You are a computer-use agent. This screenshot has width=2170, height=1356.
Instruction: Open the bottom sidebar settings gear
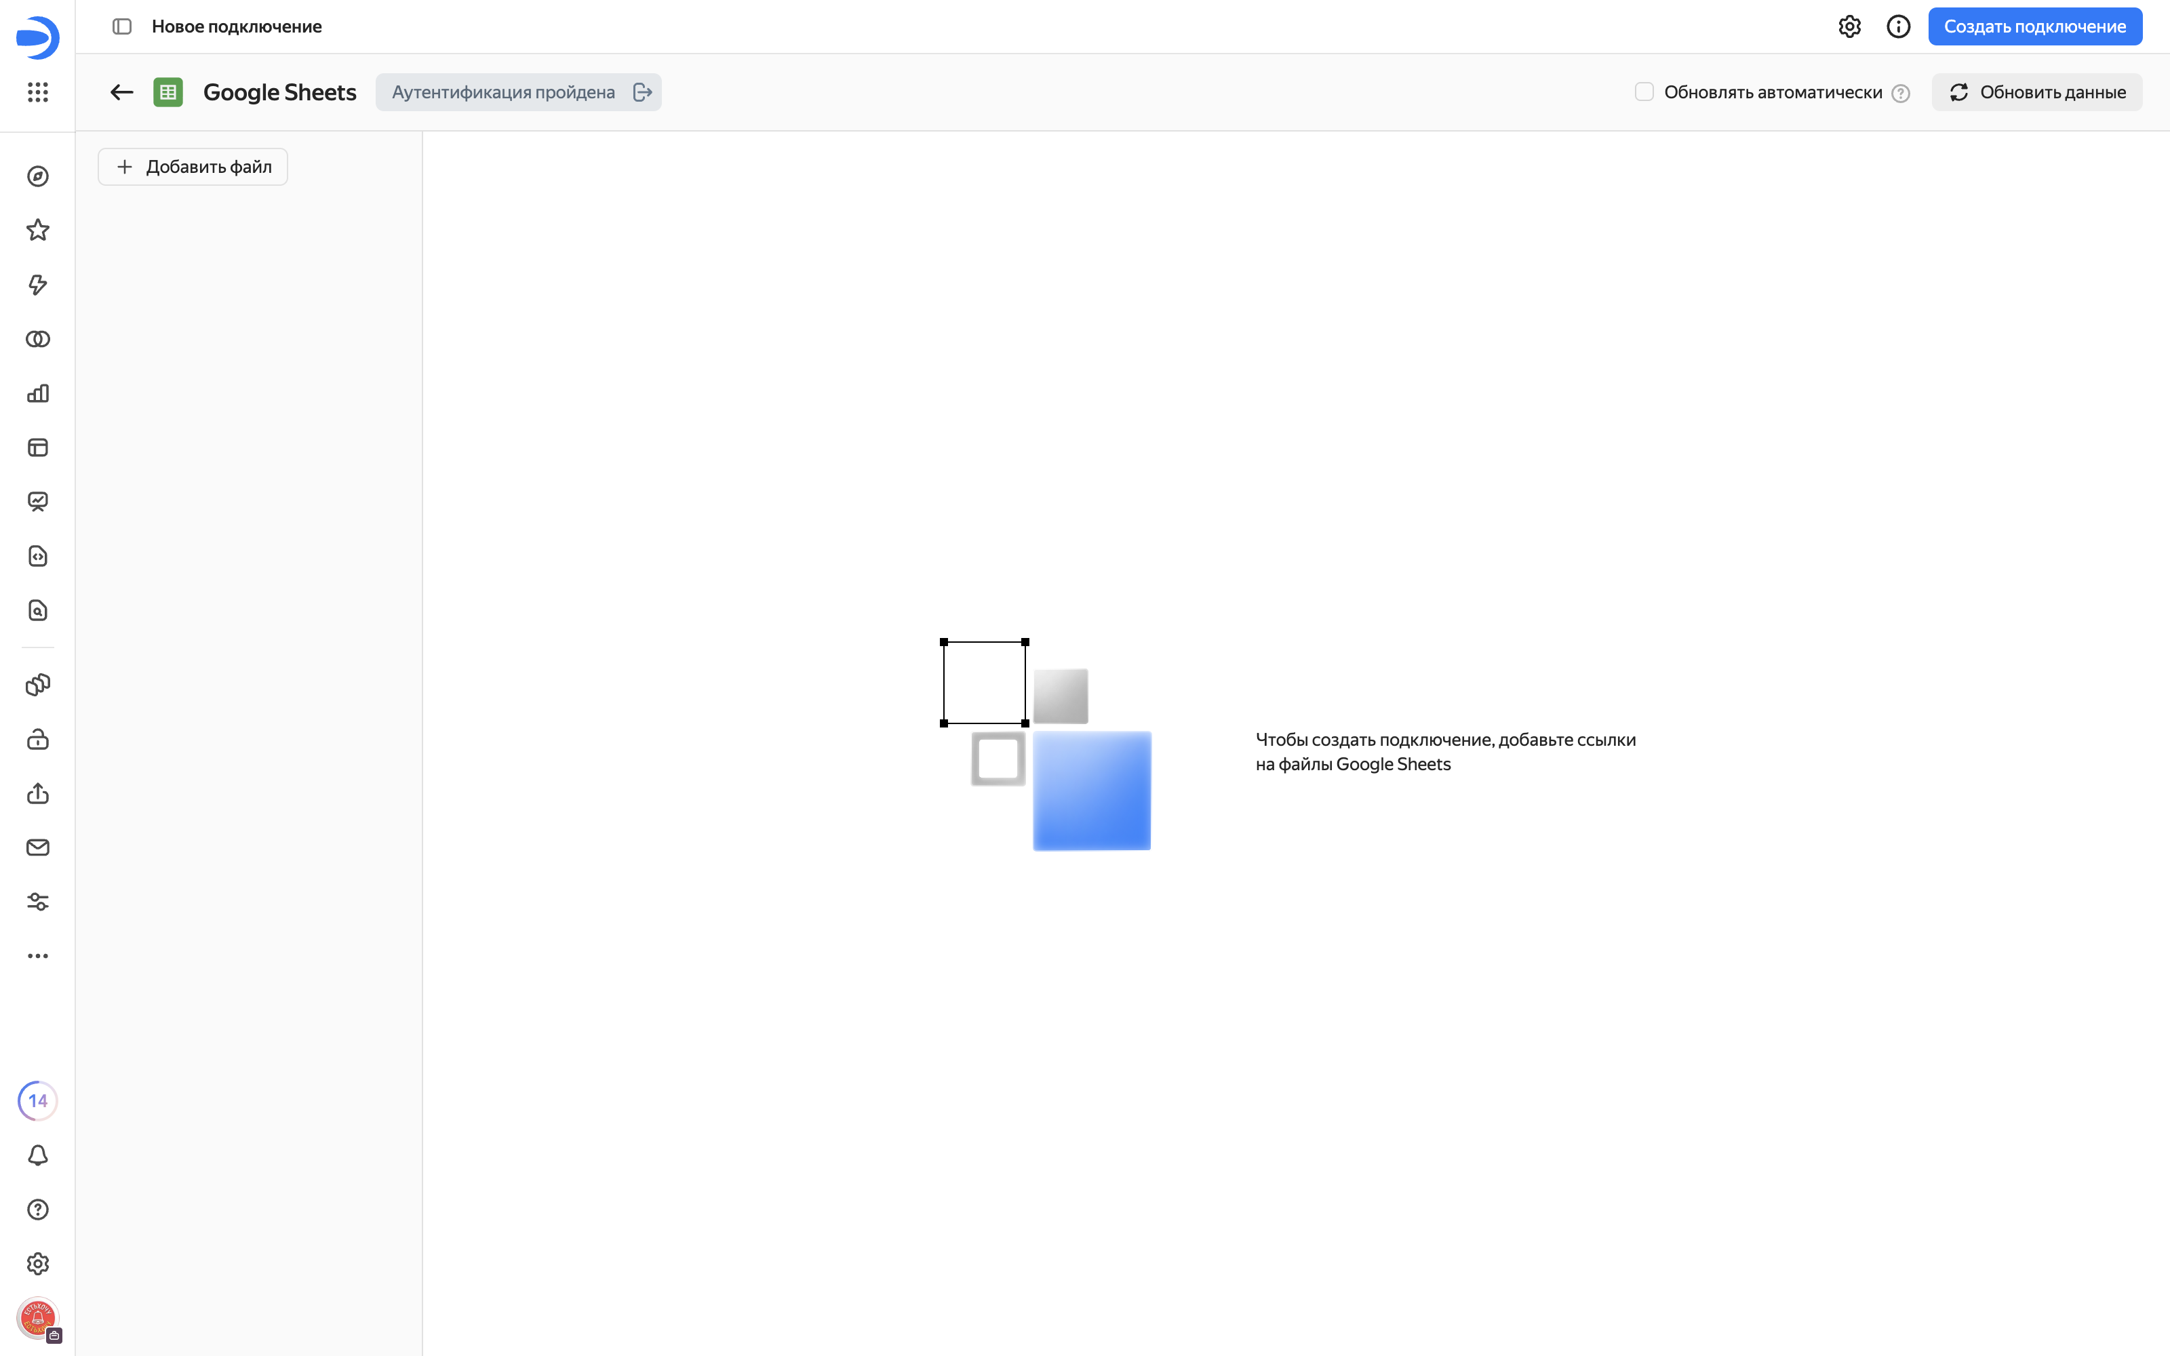(x=38, y=1264)
